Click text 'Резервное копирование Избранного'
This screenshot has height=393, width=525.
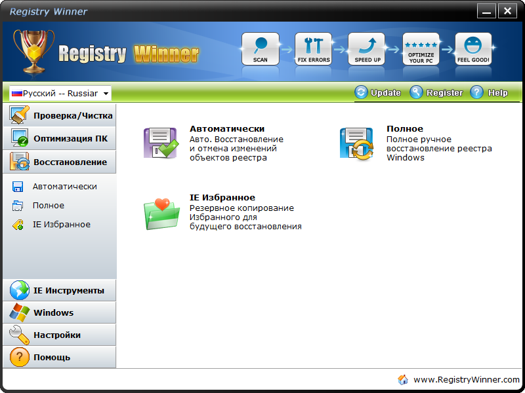(241, 212)
